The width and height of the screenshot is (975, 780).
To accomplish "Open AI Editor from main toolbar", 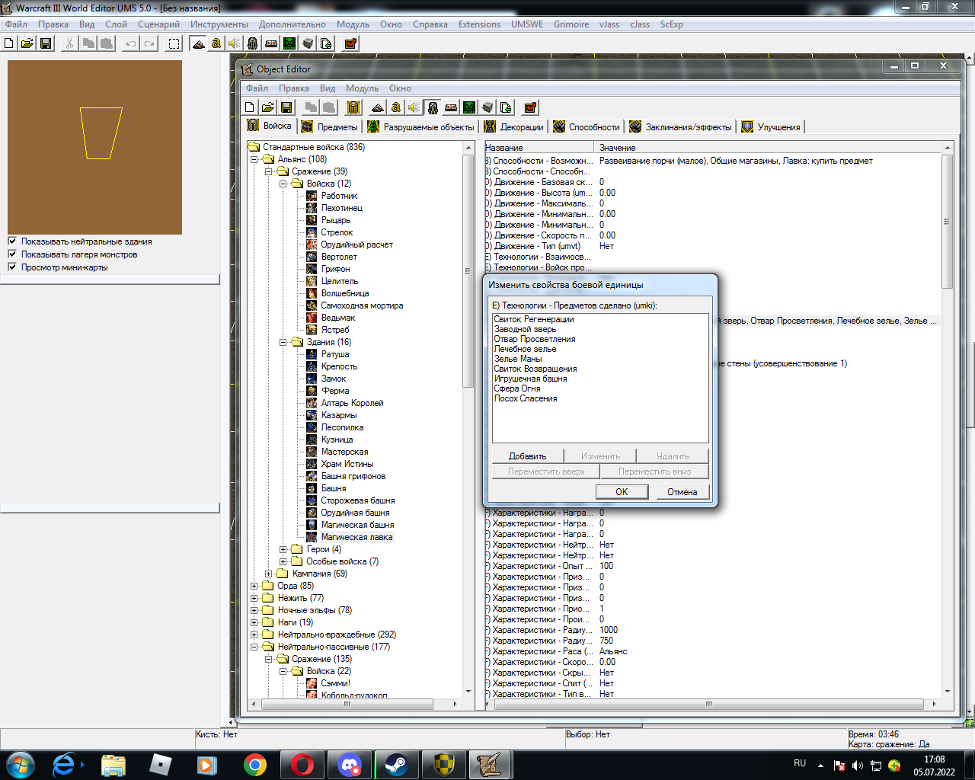I will point(289,43).
